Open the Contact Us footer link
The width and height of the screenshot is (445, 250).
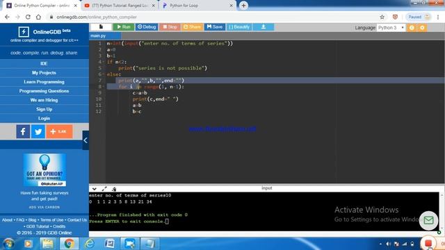(x=77, y=220)
